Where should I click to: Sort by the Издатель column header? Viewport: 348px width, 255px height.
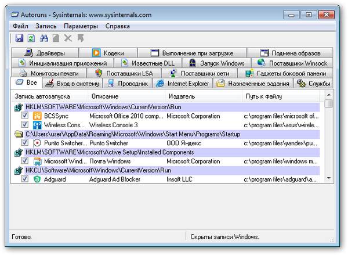(x=181, y=95)
